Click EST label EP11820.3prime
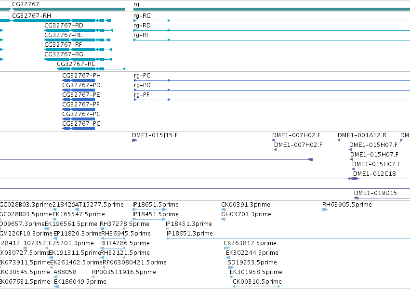 coord(77,234)
